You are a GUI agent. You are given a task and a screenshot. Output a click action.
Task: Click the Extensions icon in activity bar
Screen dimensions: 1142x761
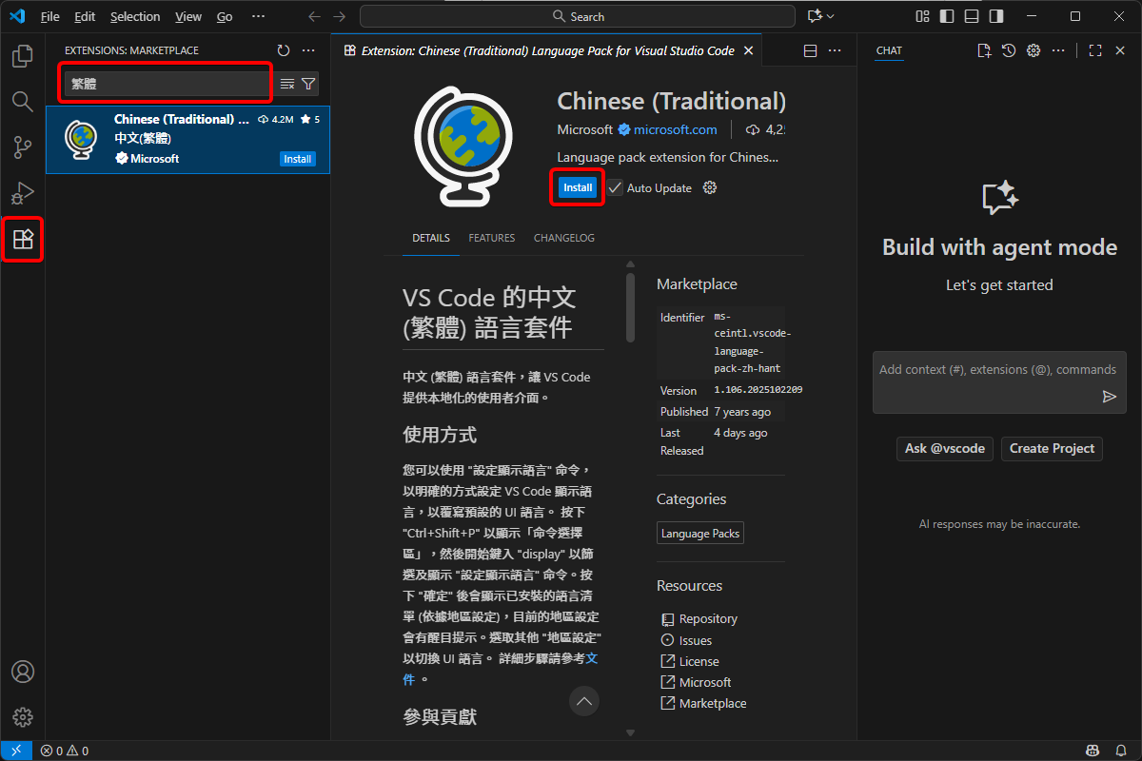click(22, 239)
